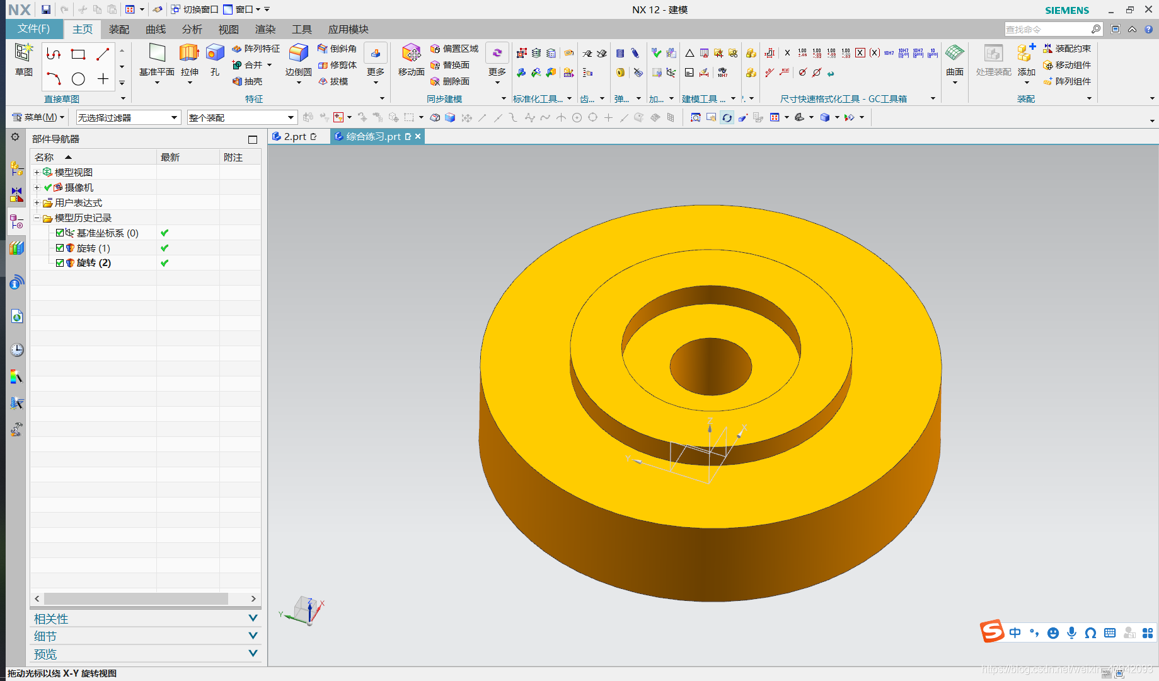Open the 整个装配 scope dropdown
Image resolution: width=1159 pixels, height=681 pixels.
pyautogui.click(x=241, y=117)
